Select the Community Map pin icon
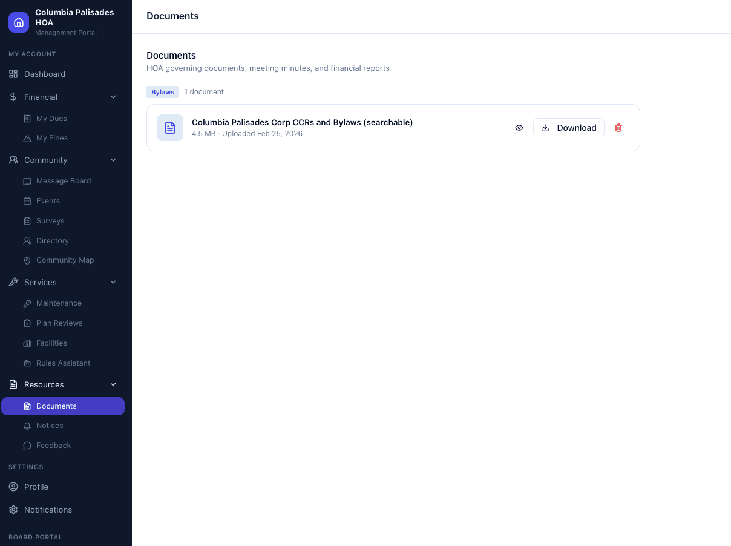 (27, 260)
